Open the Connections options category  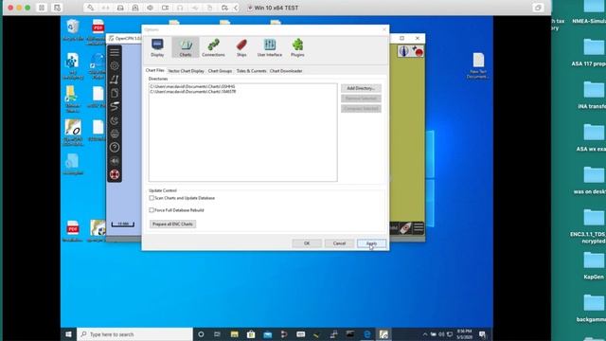(x=213, y=47)
